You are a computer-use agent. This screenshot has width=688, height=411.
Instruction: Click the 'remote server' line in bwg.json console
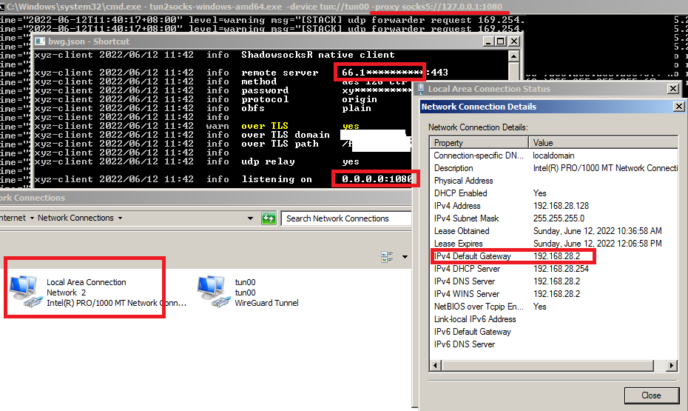241,73
